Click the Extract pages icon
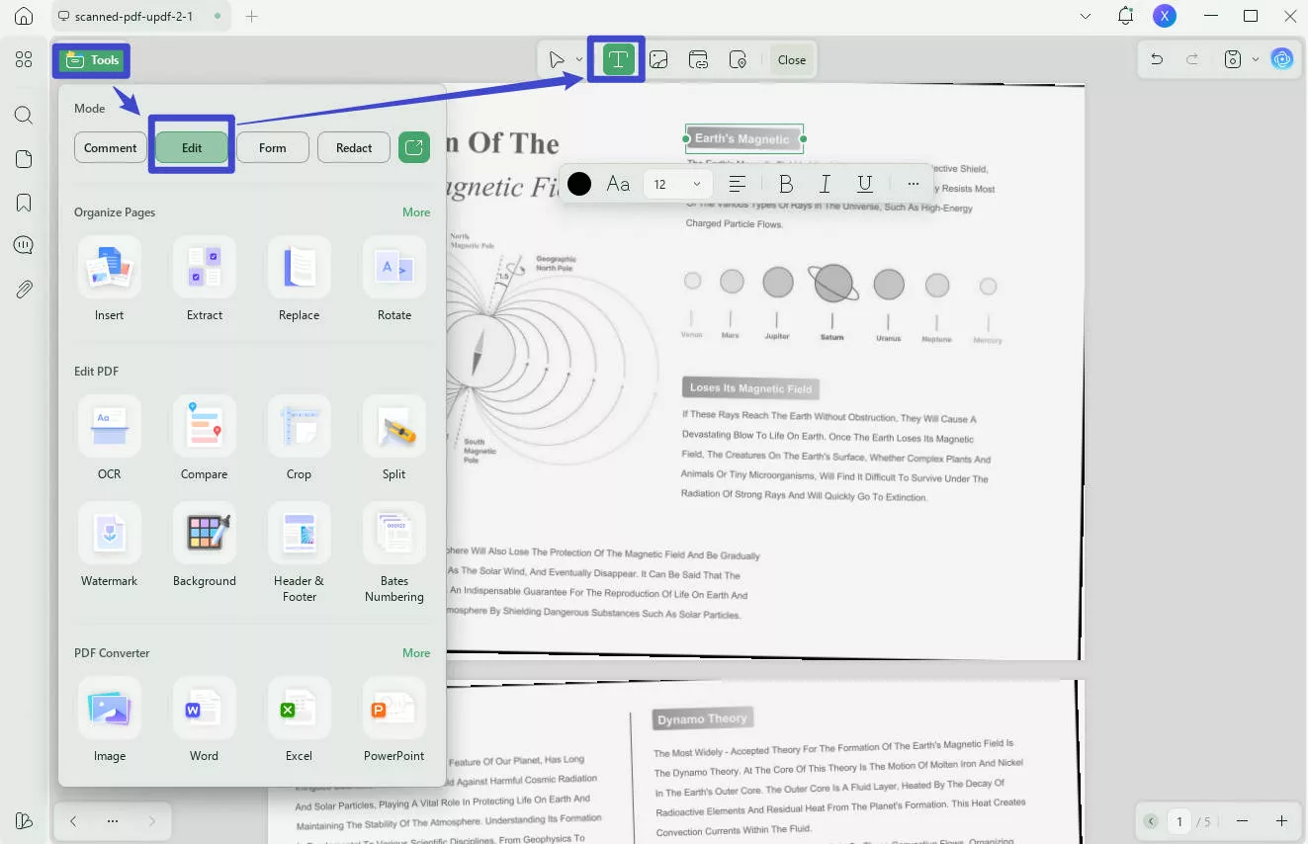This screenshot has height=844, width=1308. pyautogui.click(x=204, y=267)
